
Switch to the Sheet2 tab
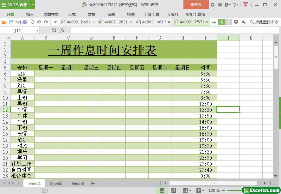(56, 183)
